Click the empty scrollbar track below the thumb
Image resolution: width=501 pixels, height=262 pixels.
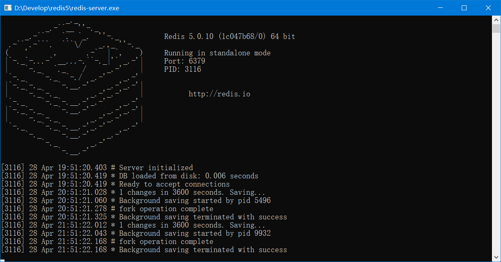[x=496, y=144]
